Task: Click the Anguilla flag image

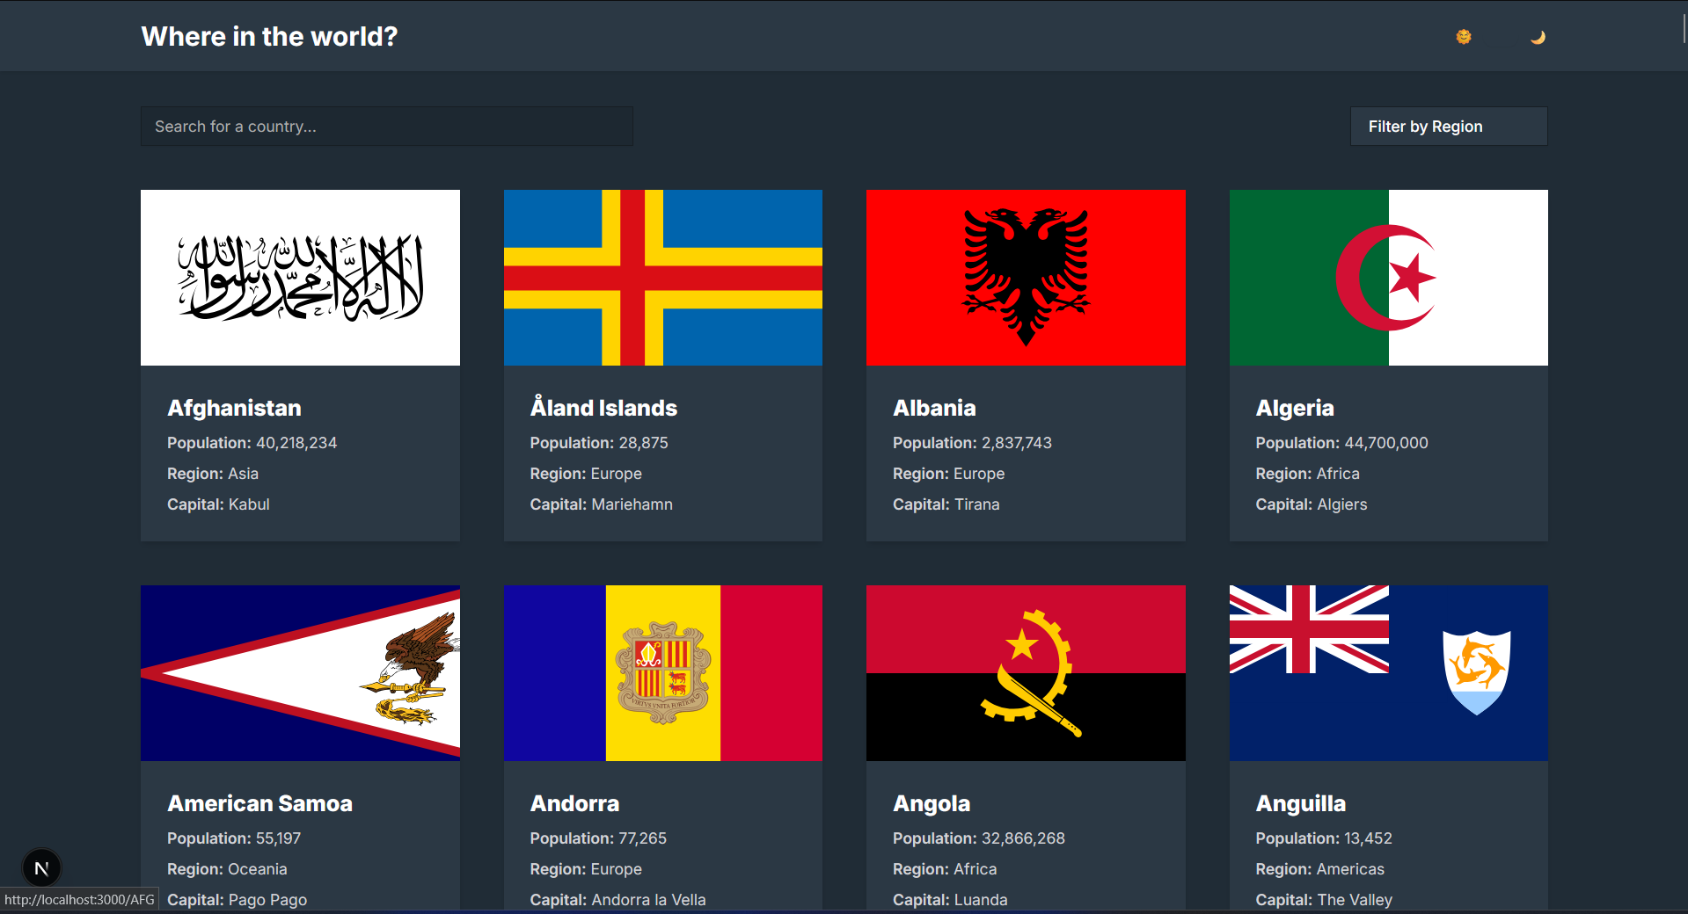Action: 1388,673
